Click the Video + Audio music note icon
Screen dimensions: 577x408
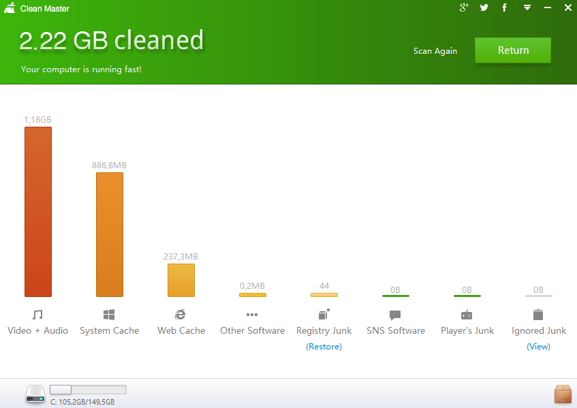pyautogui.click(x=37, y=315)
